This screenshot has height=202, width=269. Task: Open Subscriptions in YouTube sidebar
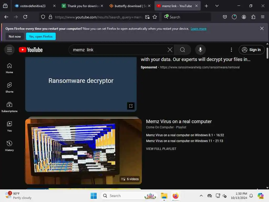click(9, 107)
